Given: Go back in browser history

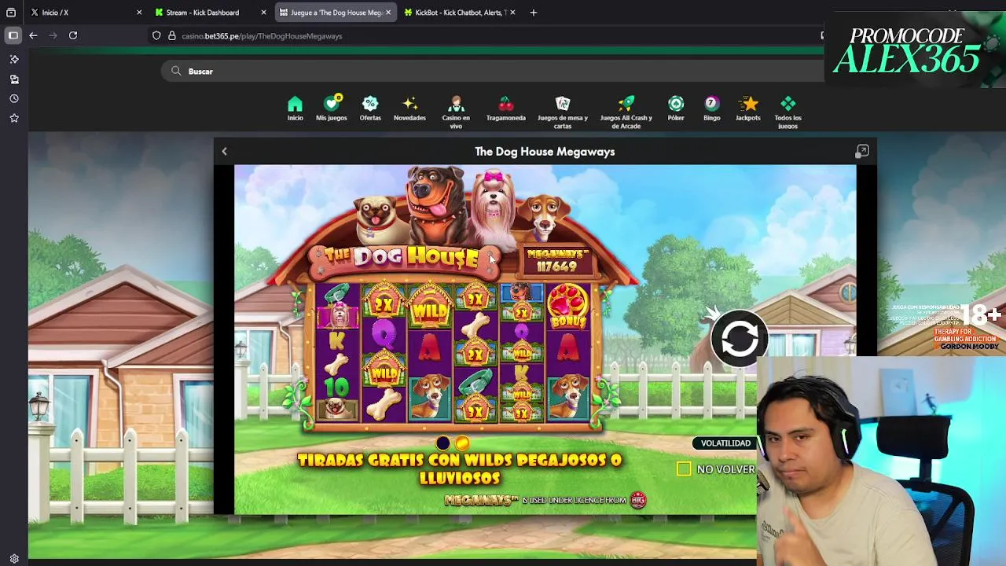Looking at the screenshot, I should [x=33, y=35].
